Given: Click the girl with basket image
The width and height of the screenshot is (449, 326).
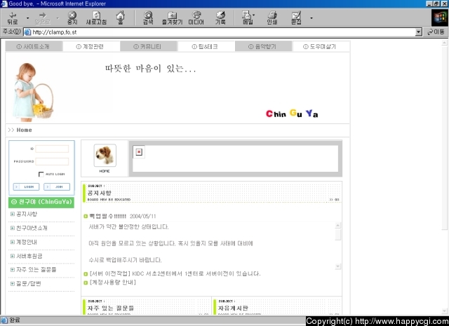Looking at the screenshot, I should 33,92.
